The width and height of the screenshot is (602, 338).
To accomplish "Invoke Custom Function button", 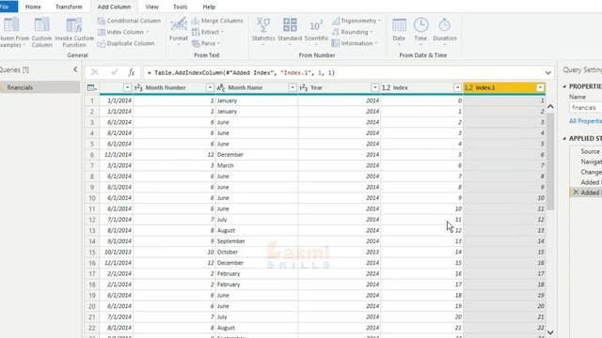I will (74, 33).
